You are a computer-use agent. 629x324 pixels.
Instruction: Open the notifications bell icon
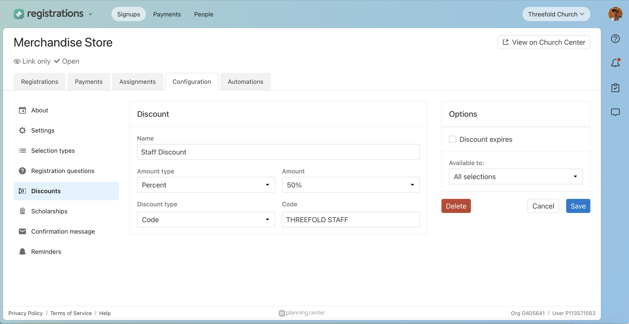[615, 63]
